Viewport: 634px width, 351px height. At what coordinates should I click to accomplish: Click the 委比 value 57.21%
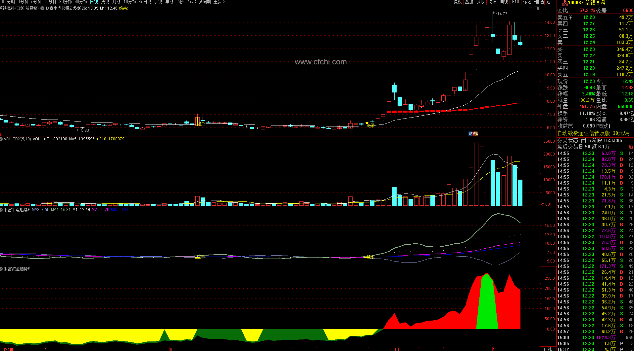tap(587, 10)
